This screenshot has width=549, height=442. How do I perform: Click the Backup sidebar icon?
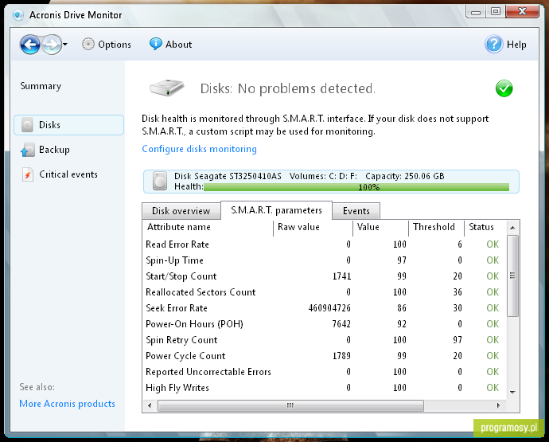tap(27, 150)
